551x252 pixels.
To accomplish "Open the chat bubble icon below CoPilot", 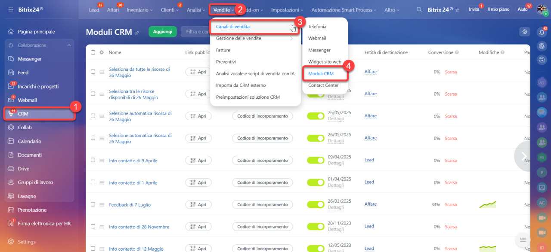I will click(542, 61).
